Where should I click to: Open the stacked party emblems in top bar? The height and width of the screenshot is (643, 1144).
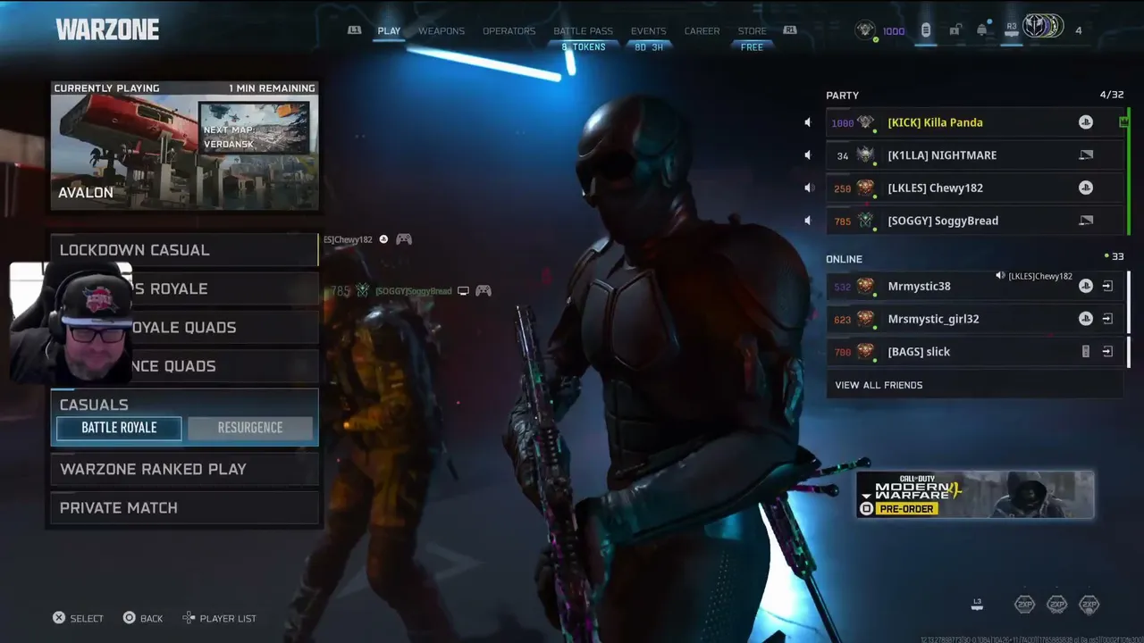pos(1042,28)
